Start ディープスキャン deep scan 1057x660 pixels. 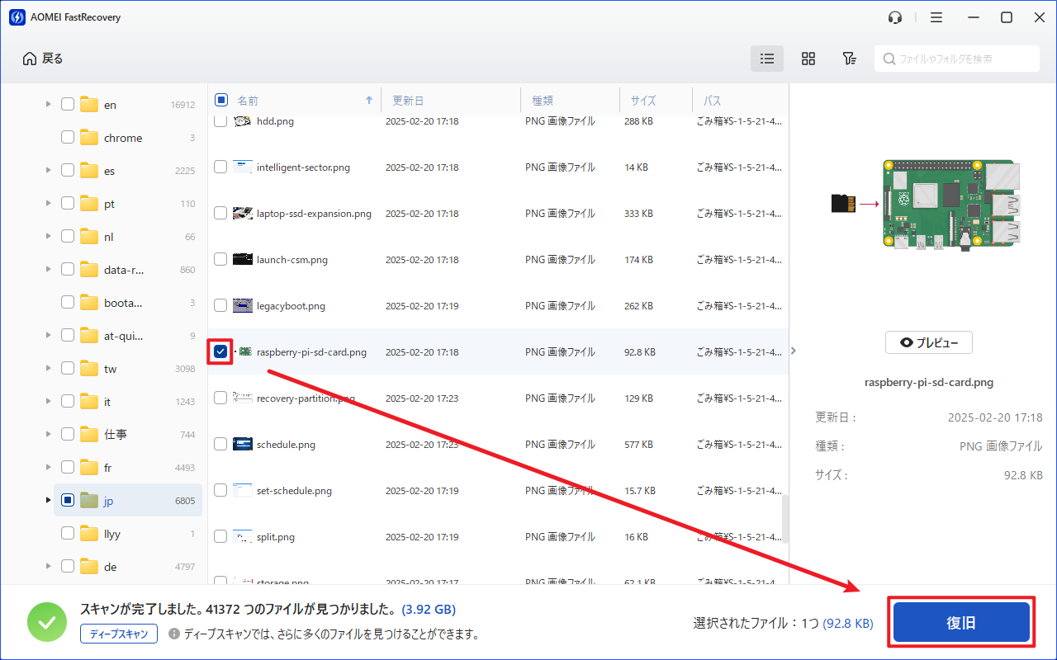coord(119,634)
